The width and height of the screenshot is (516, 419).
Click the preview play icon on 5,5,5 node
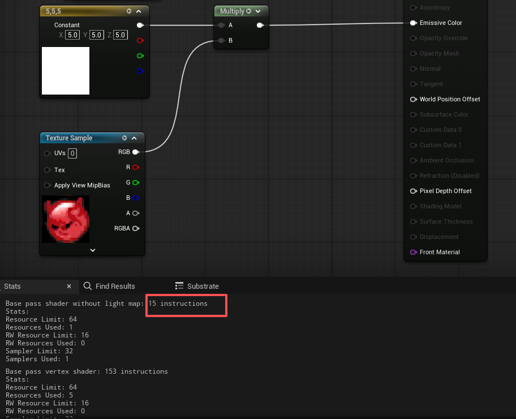[129, 11]
